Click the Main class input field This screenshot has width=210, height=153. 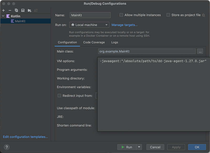pos(147,51)
